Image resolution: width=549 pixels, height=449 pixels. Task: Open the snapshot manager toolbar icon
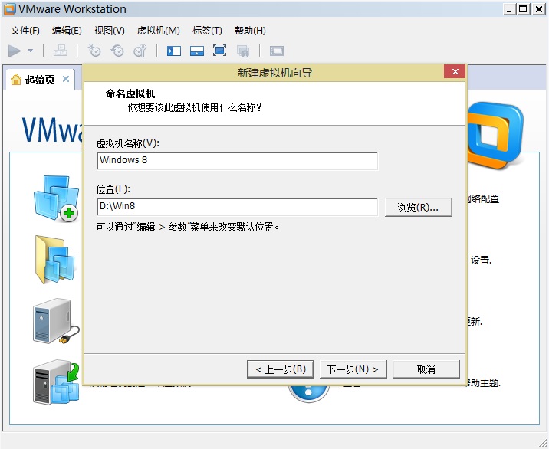[140, 51]
